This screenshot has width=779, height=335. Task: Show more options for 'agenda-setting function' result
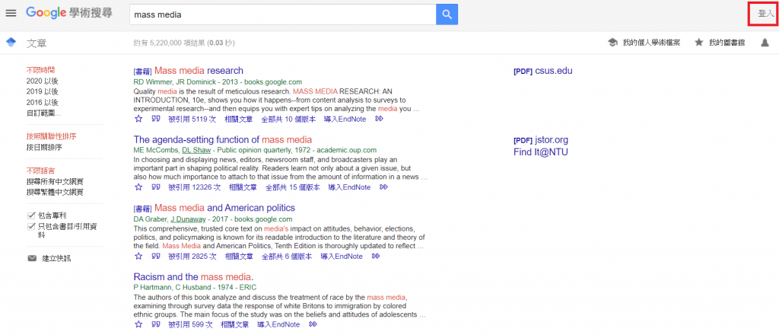tap(383, 187)
